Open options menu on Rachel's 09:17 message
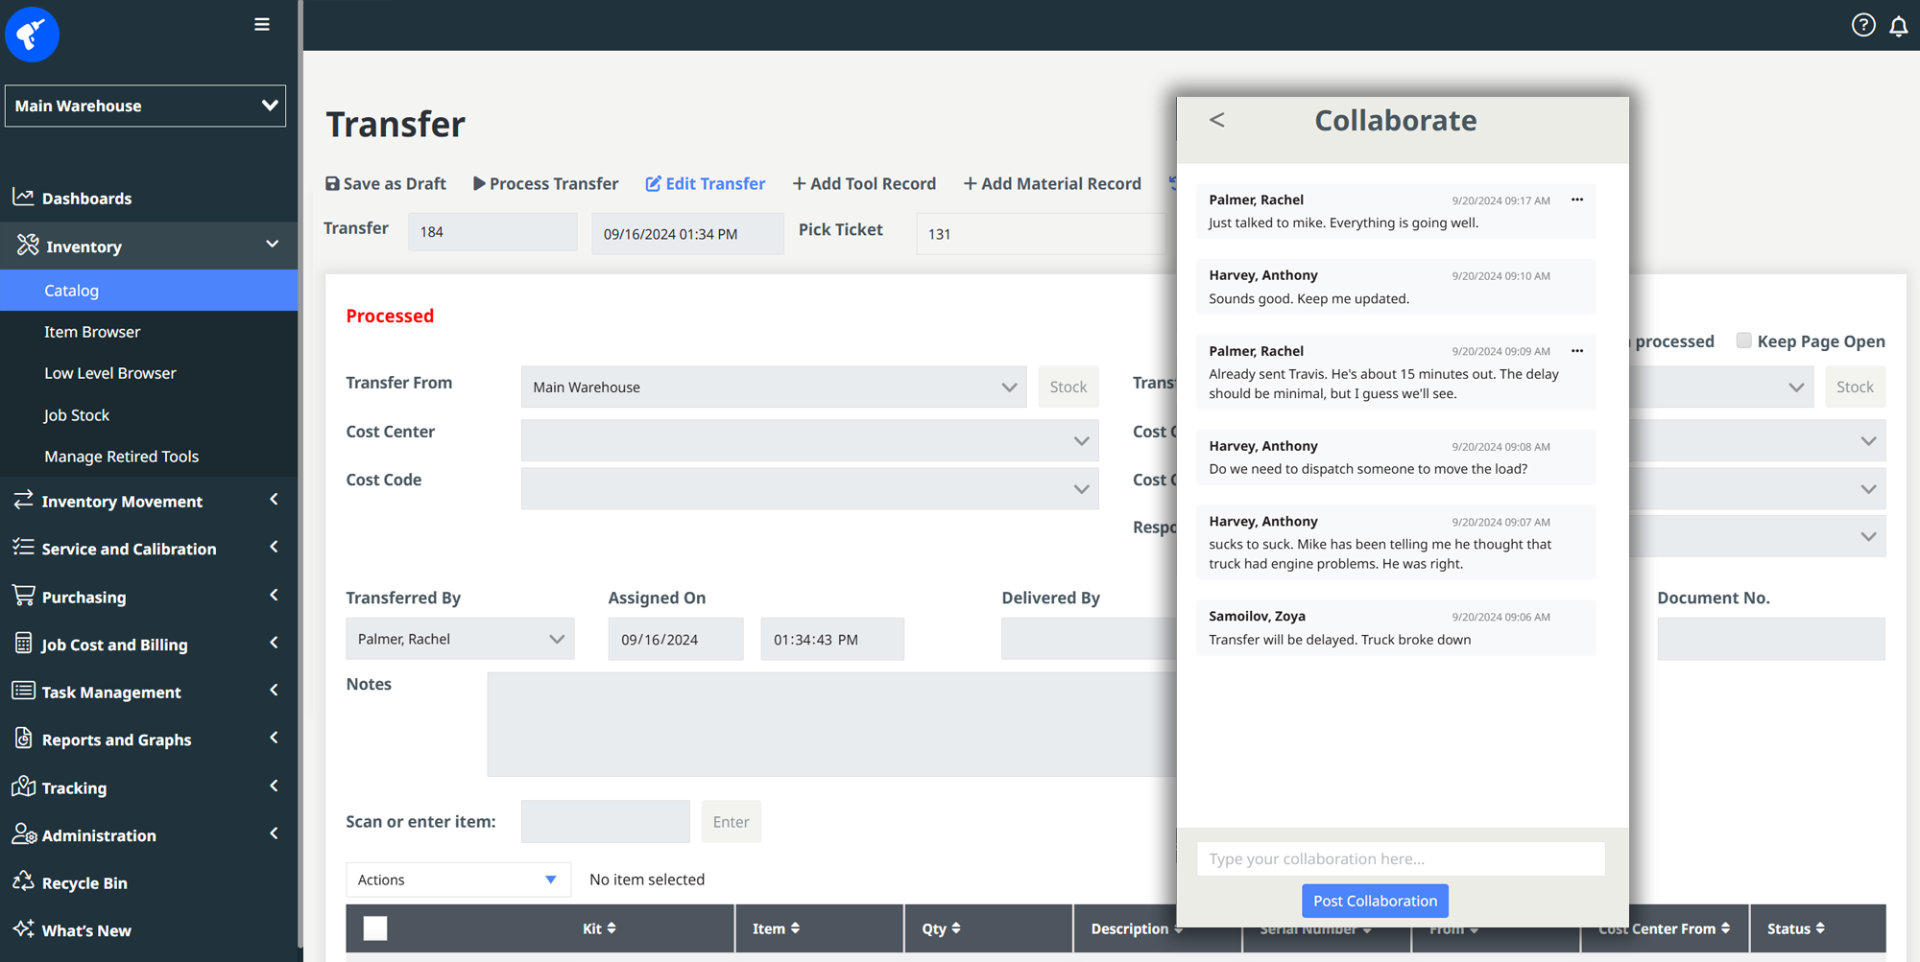Image resolution: width=1920 pixels, height=962 pixels. (x=1576, y=199)
